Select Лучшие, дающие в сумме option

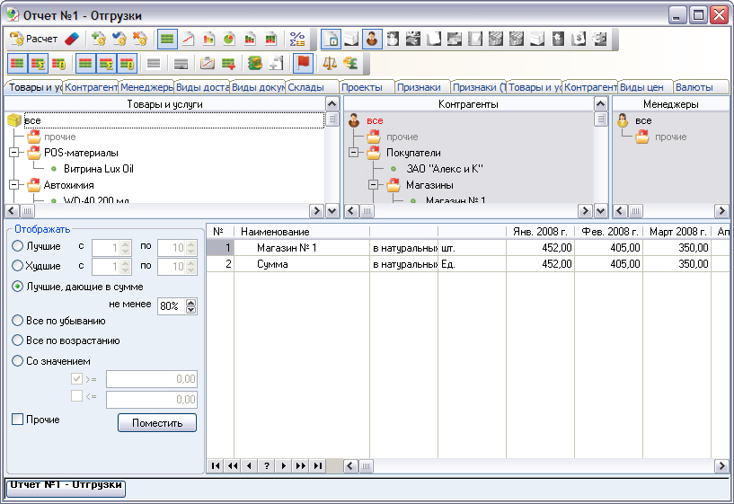[17, 287]
